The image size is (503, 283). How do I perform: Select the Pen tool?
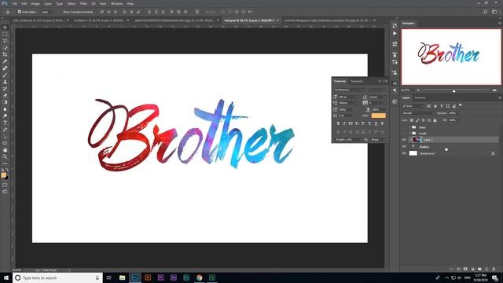[5, 130]
